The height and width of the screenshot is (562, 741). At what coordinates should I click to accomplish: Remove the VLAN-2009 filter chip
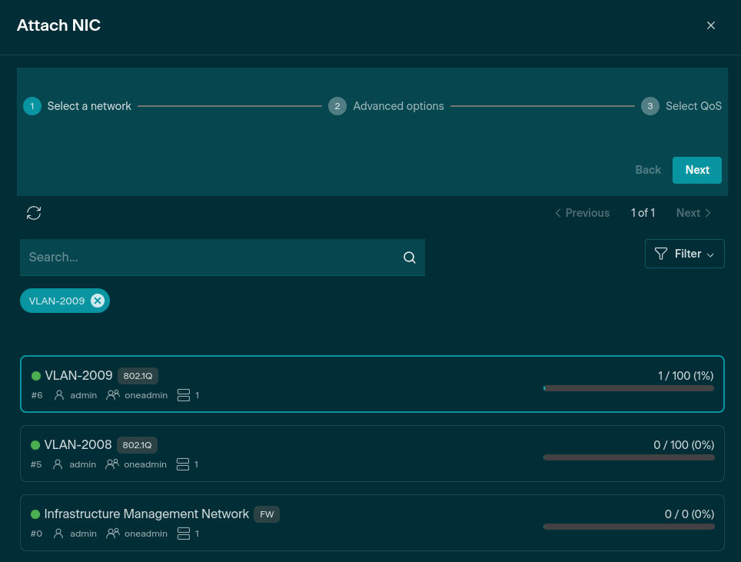(x=98, y=301)
